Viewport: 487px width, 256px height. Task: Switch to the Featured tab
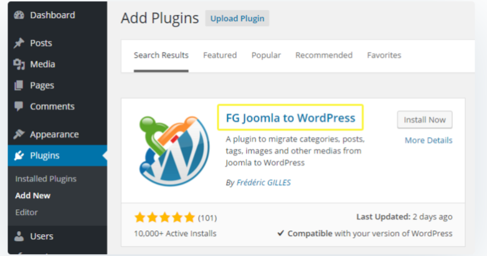(220, 55)
